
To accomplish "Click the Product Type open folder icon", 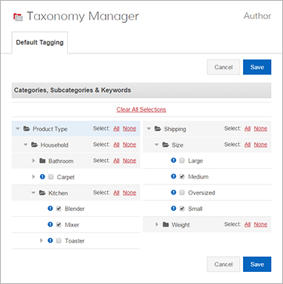I will [26, 129].
